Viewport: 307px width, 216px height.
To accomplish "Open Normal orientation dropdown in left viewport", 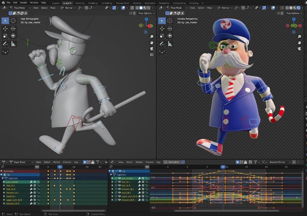I will click(68, 8).
